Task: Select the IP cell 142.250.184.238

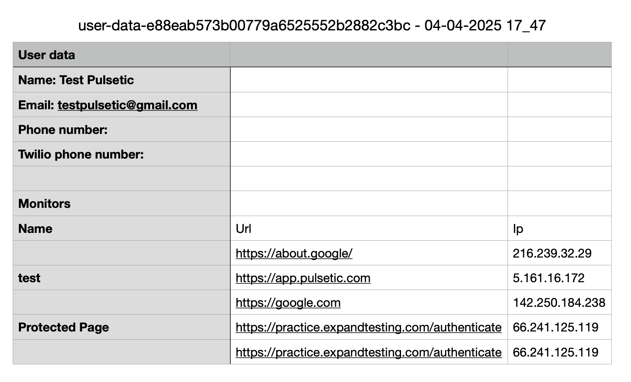Action: 559,302
